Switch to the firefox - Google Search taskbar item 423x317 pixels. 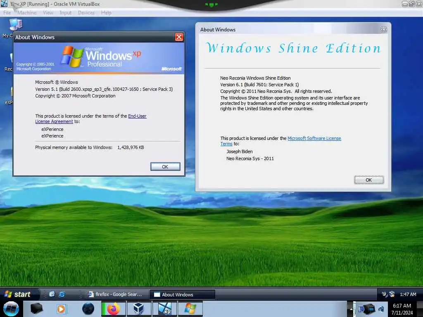116,294
